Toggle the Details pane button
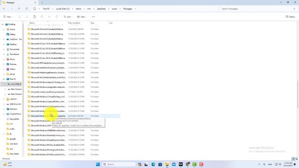 coord(290,17)
